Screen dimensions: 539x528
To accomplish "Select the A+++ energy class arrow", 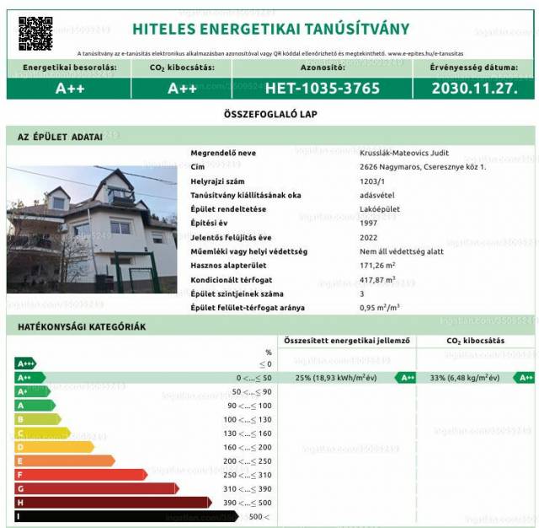I will tap(26, 364).
